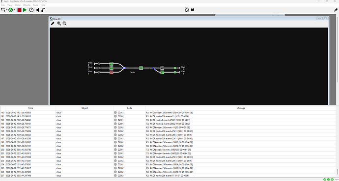Zoom out on Board 0

pyautogui.click(x=64, y=24)
